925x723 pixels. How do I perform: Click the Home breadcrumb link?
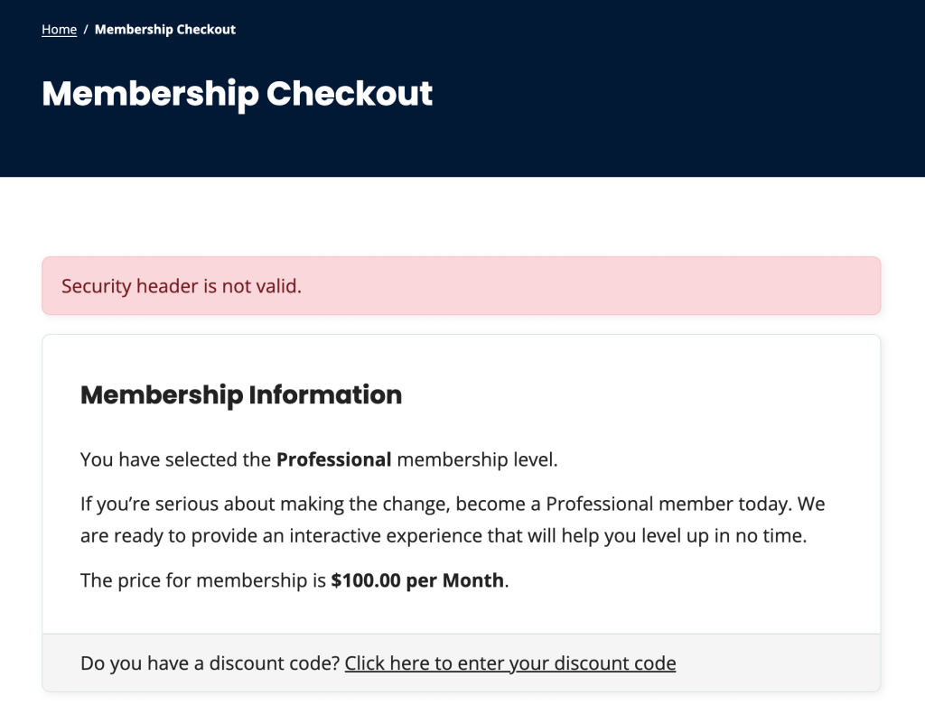pos(59,30)
